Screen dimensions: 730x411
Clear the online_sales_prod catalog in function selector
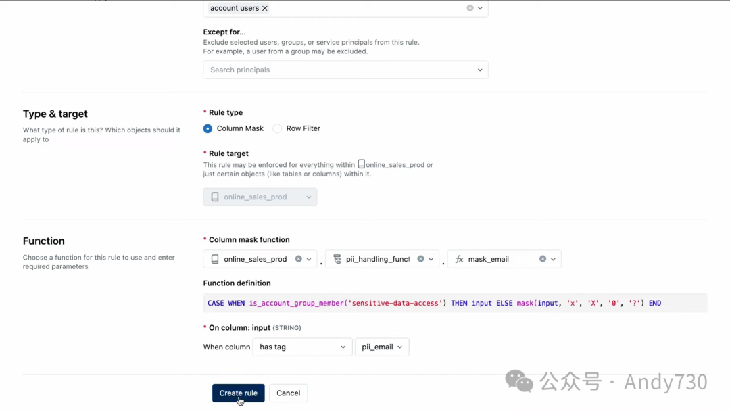click(299, 259)
